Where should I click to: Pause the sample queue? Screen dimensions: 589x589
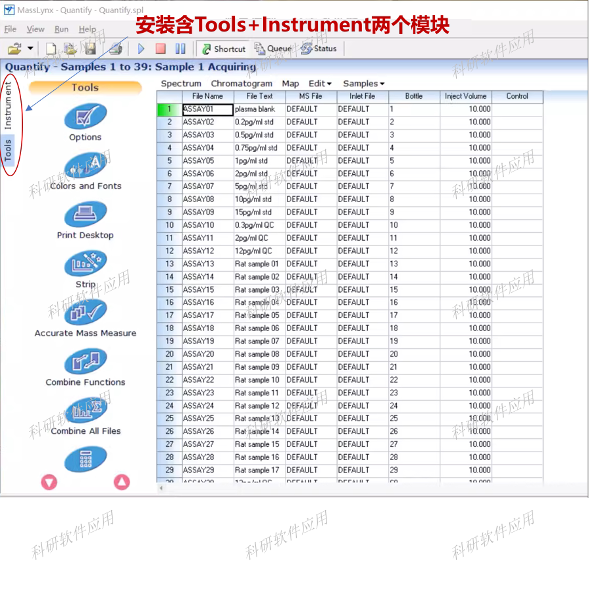180,49
